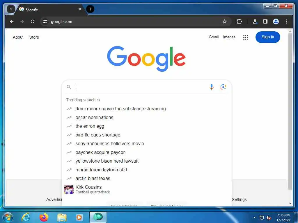Open the media player taskbar icon
This screenshot has width=298, height=223.
pos(79,217)
